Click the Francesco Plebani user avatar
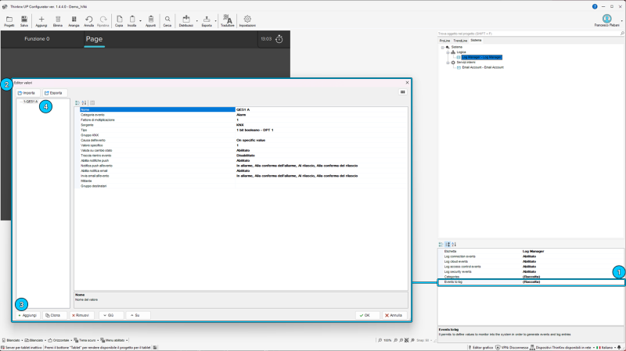The image size is (626, 351). [607, 19]
